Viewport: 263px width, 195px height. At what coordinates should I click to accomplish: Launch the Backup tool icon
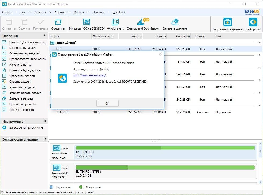tap(253, 22)
